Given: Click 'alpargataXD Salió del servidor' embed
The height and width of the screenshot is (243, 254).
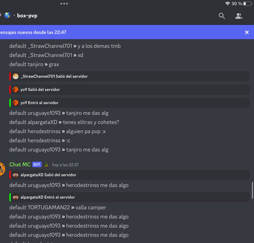Looking at the screenshot, I should pos(130,175).
